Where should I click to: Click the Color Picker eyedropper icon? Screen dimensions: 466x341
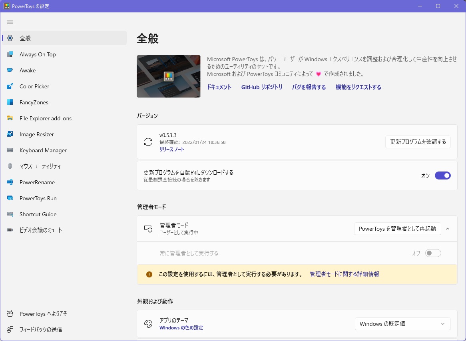pyautogui.click(x=10, y=86)
